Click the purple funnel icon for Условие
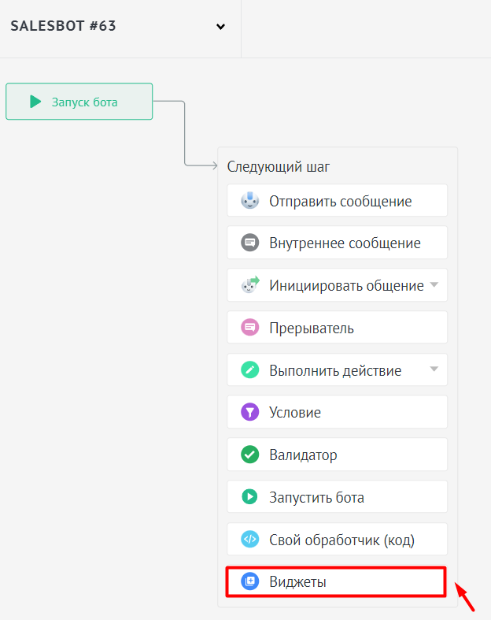The height and width of the screenshot is (620, 491). click(x=249, y=412)
